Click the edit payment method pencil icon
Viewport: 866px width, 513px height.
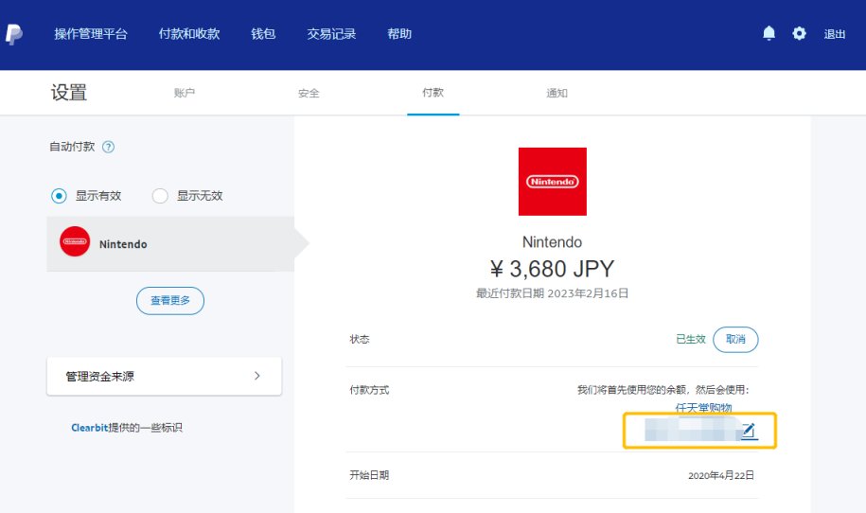[x=749, y=431]
